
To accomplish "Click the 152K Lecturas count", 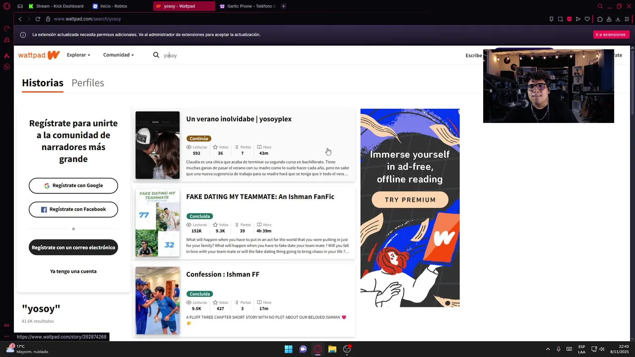I will [x=196, y=231].
